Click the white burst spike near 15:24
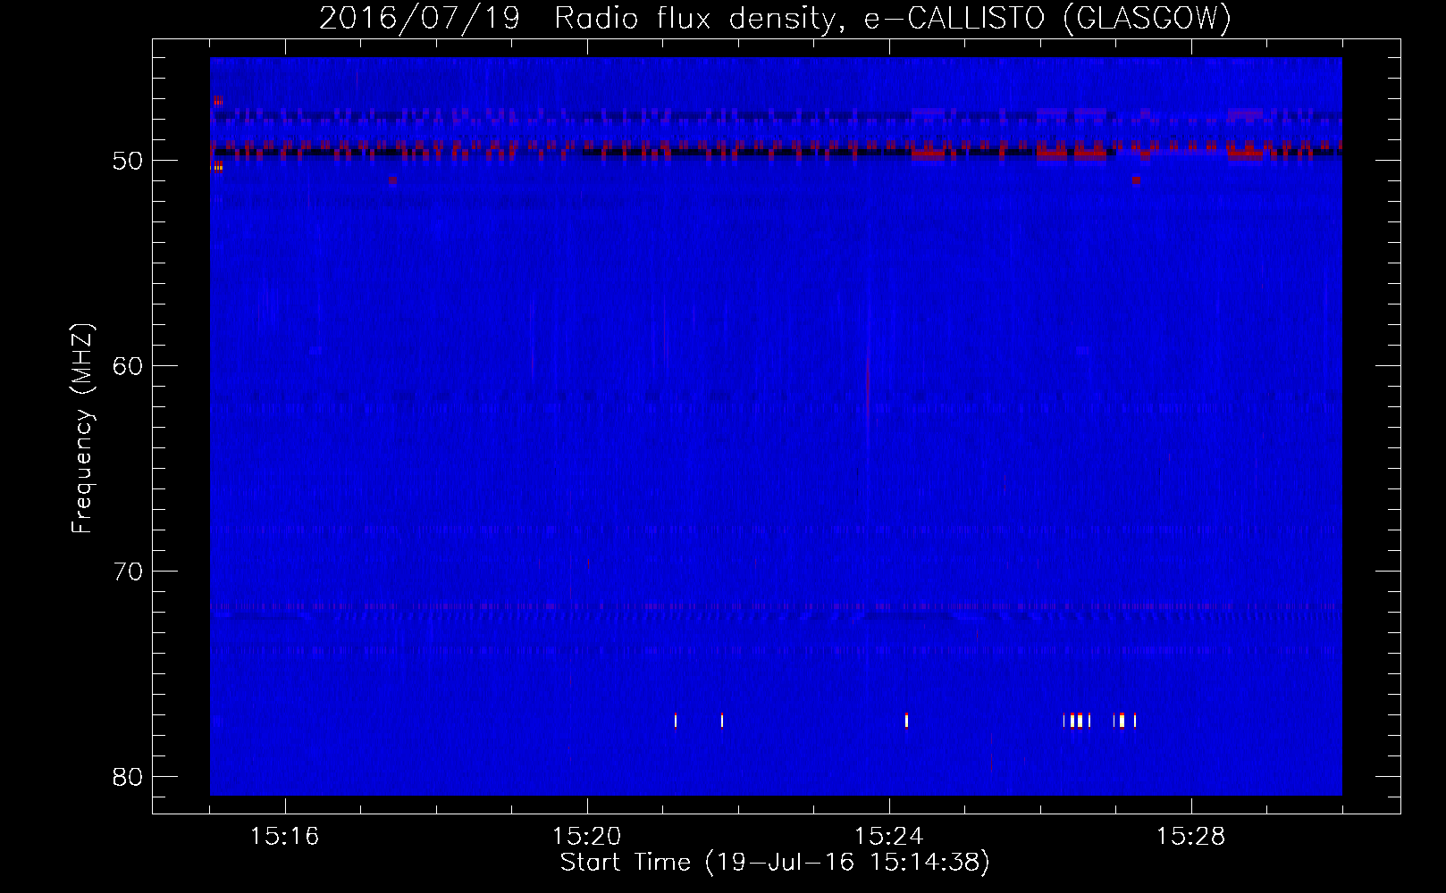Image resolution: width=1446 pixels, height=893 pixels. pos(906,721)
